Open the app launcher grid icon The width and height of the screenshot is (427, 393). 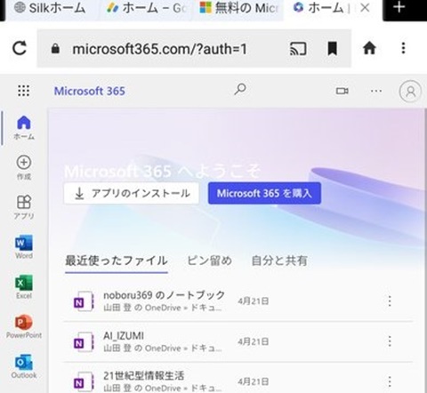pyautogui.click(x=24, y=91)
